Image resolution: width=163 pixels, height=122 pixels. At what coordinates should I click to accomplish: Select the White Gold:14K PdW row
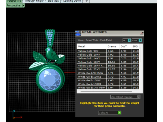[108, 88]
